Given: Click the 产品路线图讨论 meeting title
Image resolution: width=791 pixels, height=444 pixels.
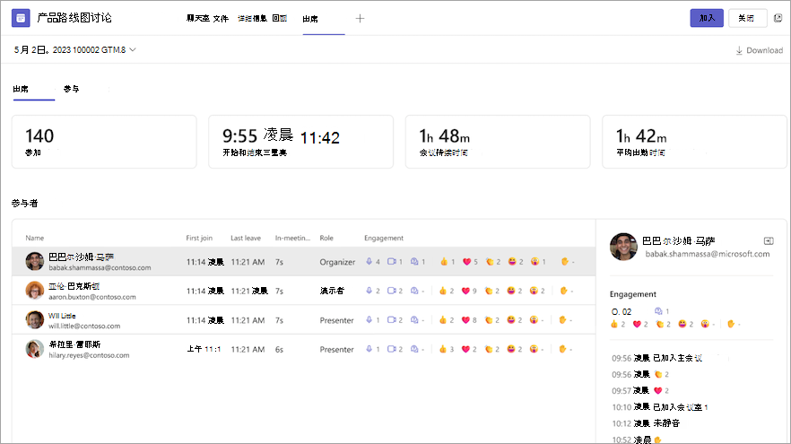Looking at the screenshot, I should [x=74, y=18].
